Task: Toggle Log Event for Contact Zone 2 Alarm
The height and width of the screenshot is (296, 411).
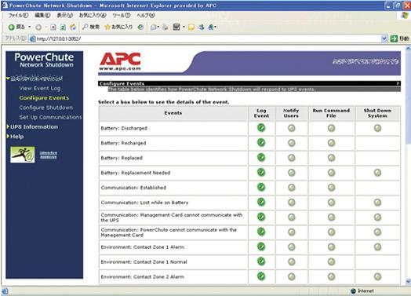Action: coord(261,276)
